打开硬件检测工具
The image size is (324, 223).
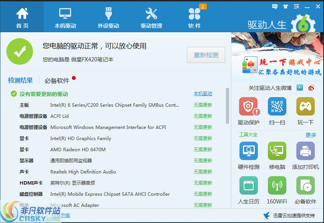click(249, 151)
